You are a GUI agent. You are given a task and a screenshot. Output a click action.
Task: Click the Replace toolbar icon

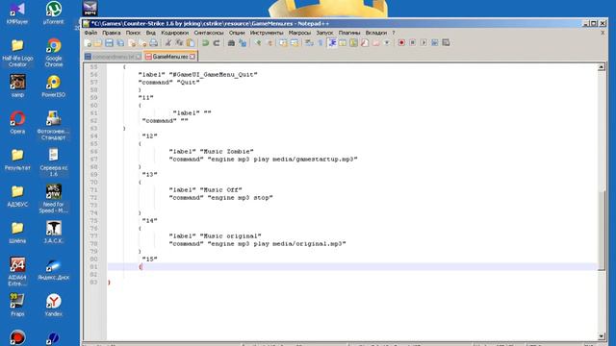[x=243, y=43]
